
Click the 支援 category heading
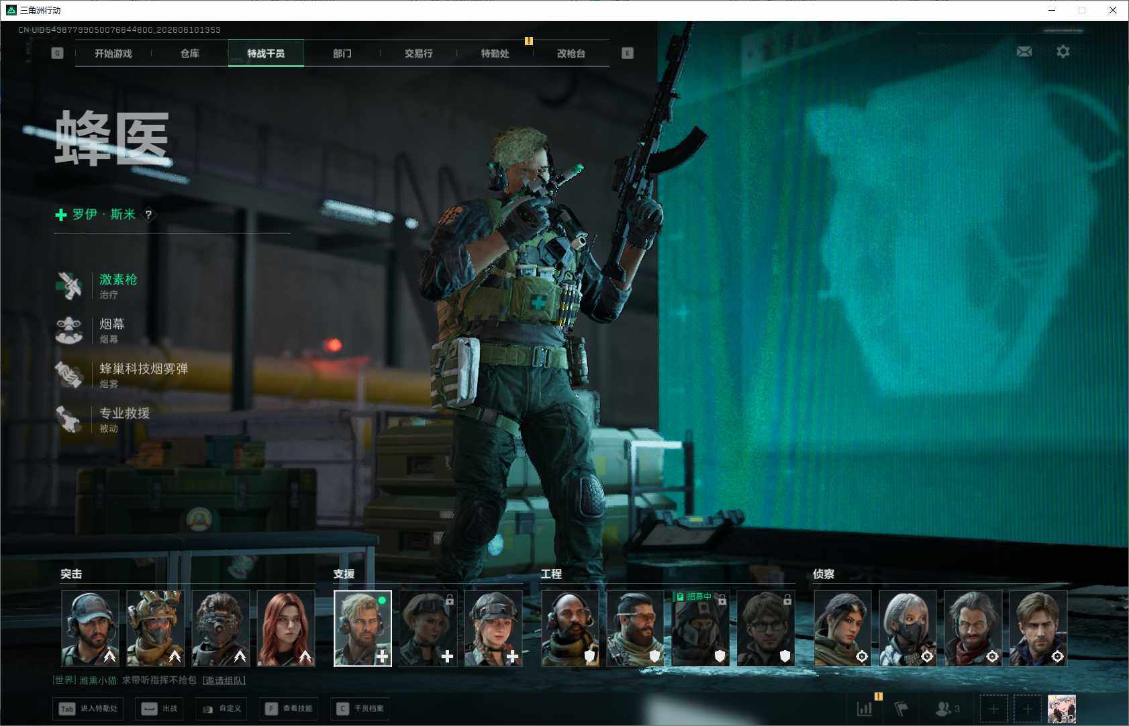pyautogui.click(x=344, y=574)
